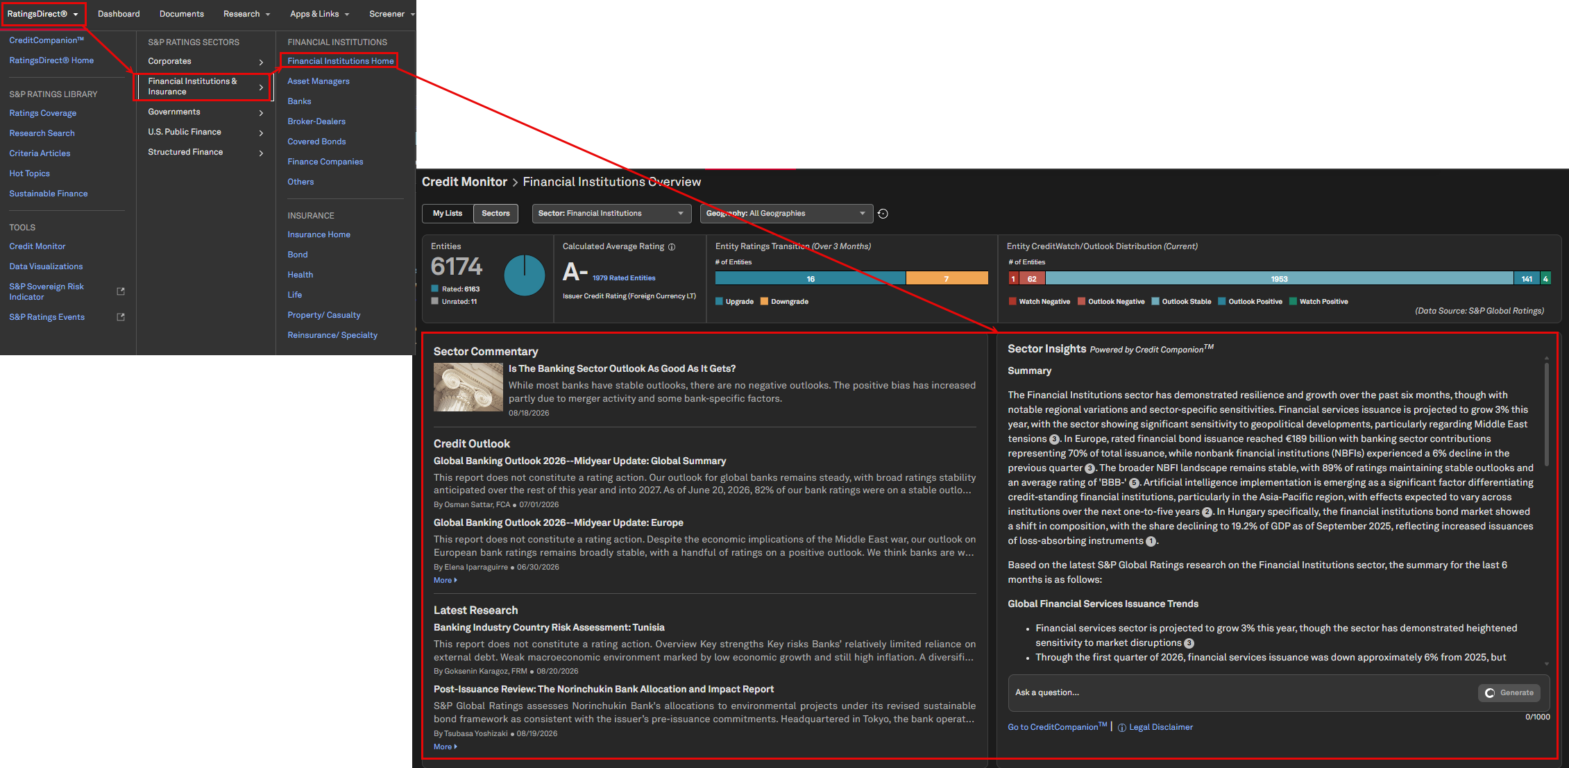Open external link icon for S&P Ratings Events
The height and width of the screenshot is (768, 1569).
[121, 317]
